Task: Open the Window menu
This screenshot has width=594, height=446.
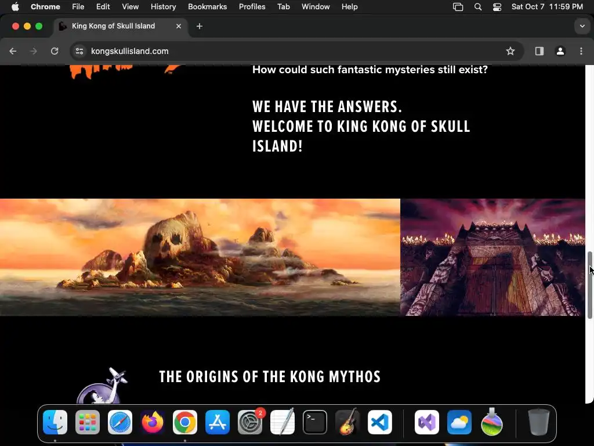Action: [316, 7]
